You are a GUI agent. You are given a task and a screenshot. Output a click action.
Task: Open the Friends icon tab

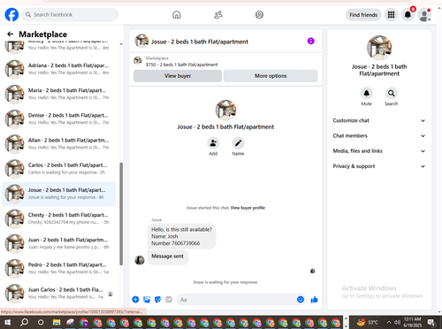[218, 14]
